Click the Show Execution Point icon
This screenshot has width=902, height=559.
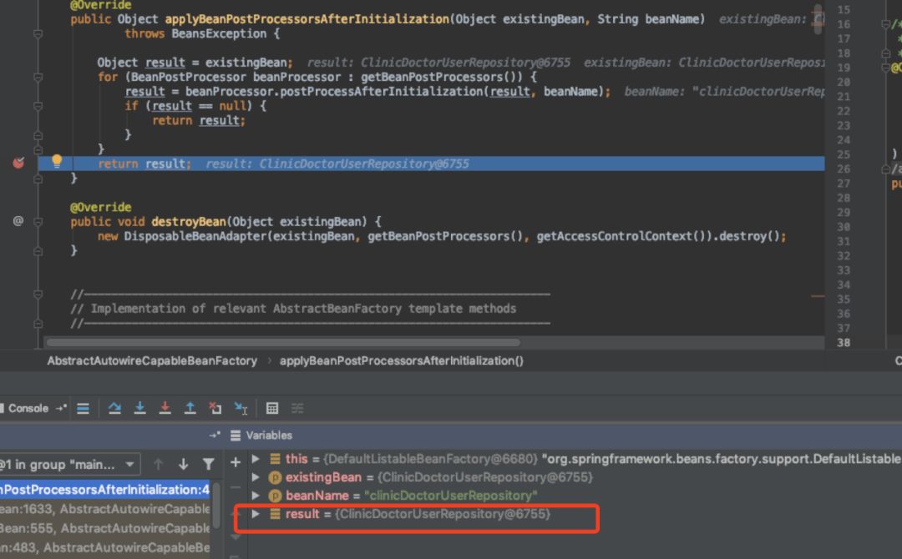[x=83, y=408]
